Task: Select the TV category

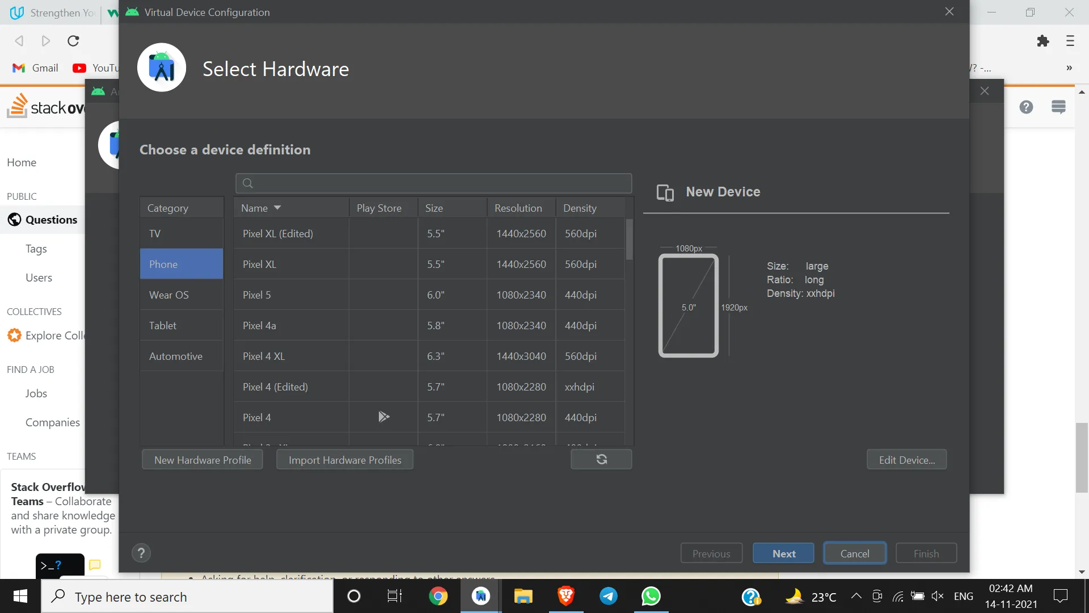Action: [181, 233]
